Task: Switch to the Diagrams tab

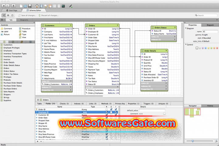Action: (x=24, y=20)
